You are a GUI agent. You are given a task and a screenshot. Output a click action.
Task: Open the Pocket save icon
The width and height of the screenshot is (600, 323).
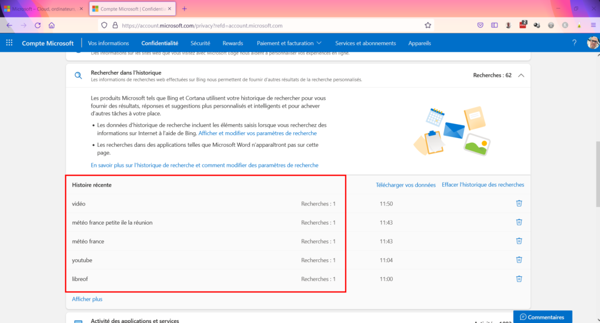point(480,25)
